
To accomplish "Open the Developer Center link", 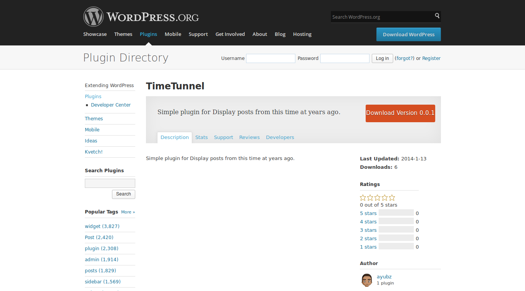I will pos(111,105).
